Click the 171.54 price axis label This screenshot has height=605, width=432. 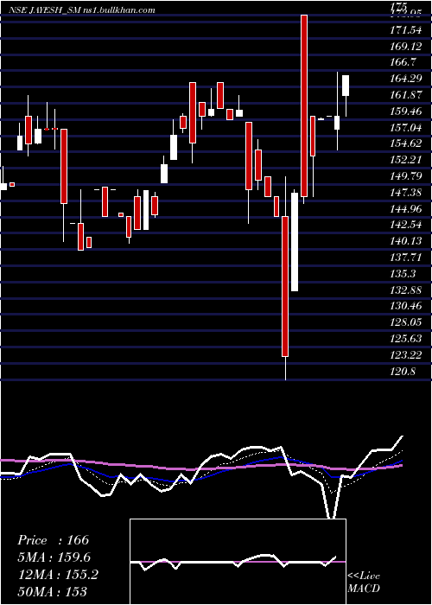404,29
